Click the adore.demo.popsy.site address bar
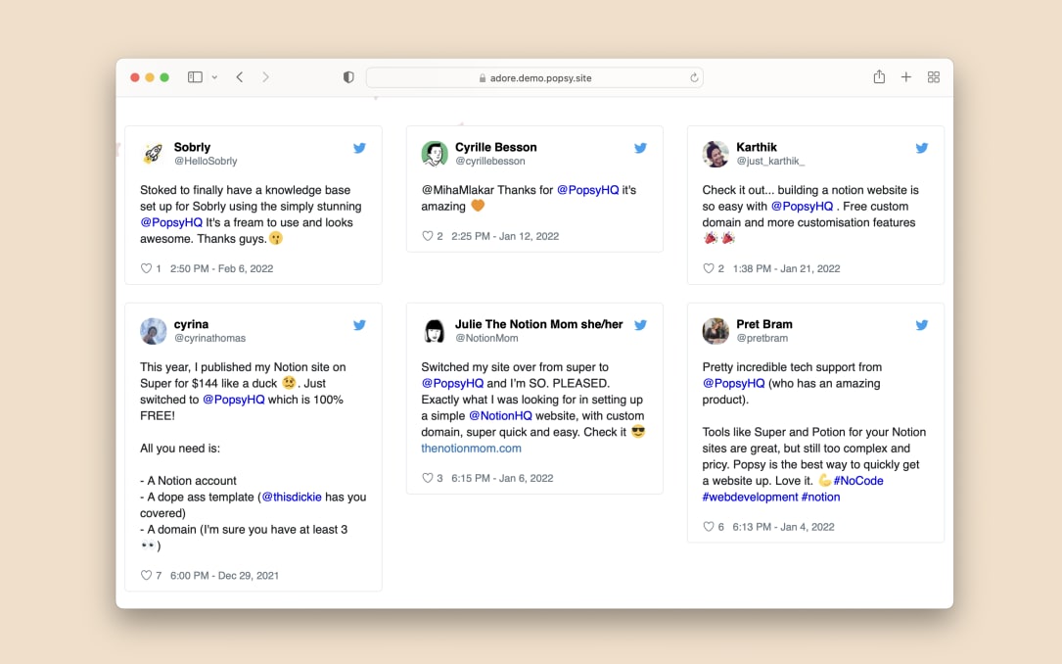The image size is (1062, 664). [x=534, y=78]
